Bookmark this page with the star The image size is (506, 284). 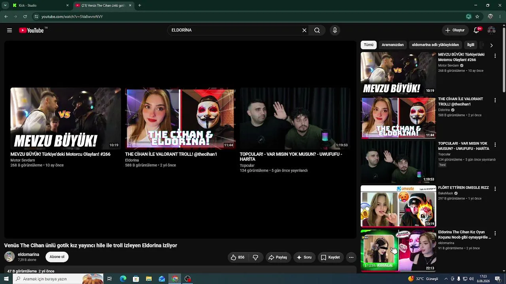point(477,17)
